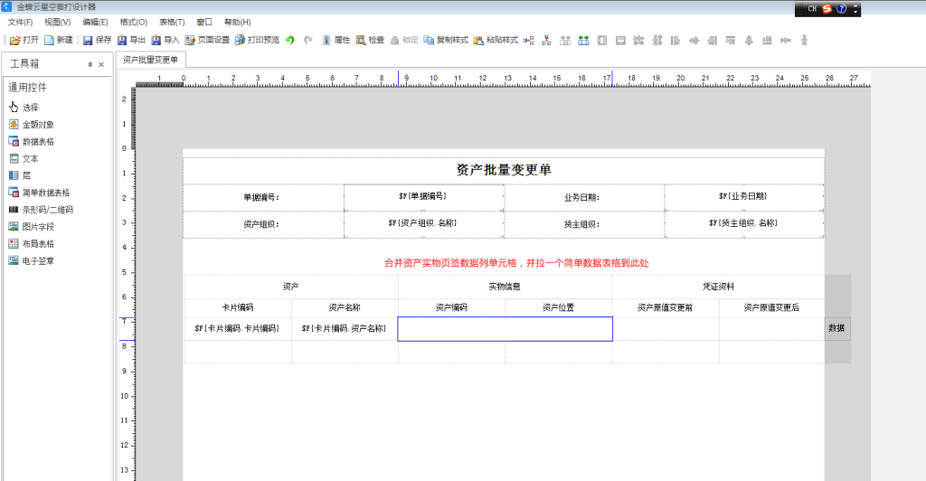Open the 编辑(E) menu
The height and width of the screenshot is (481, 926).
point(95,22)
